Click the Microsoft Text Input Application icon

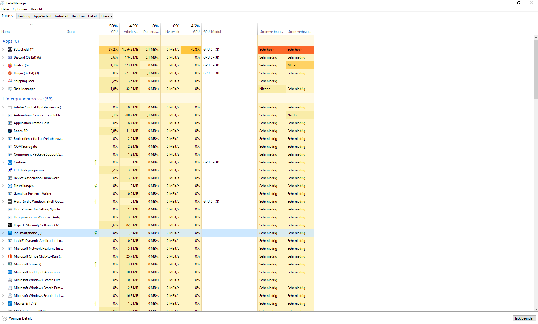[10, 272]
